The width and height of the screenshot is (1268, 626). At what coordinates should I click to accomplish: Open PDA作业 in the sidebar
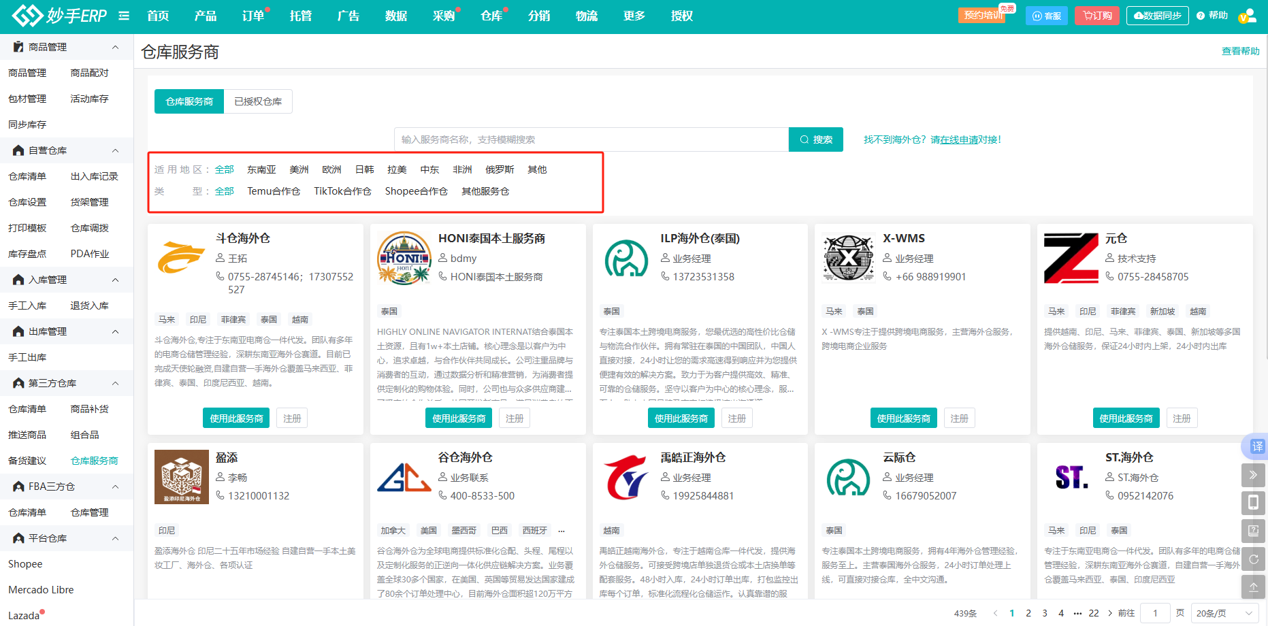90,254
